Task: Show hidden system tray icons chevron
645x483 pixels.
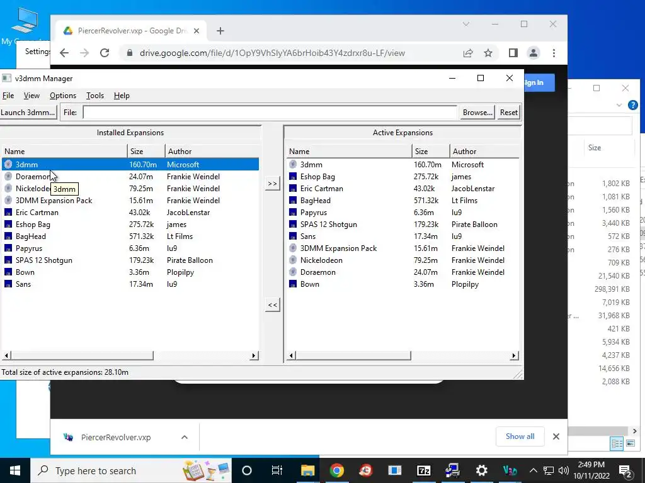Action: click(533, 470)
